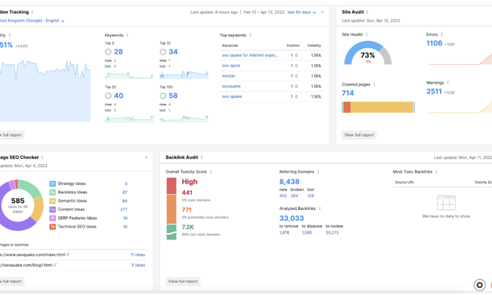The image size is (492, 295).
Task: Close the Position Tracking widget
Action: (322, 12)
